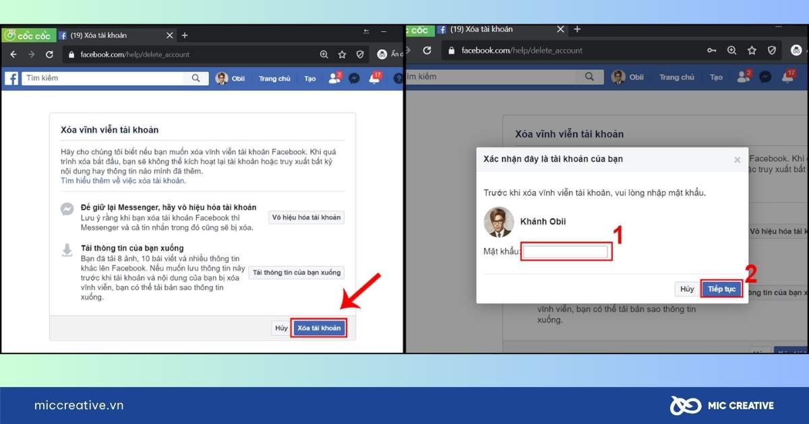The width and height of the screenshot is (809, 424).
Task: Bookmark page with star icon in right window
Action: (x=752, y=50)
